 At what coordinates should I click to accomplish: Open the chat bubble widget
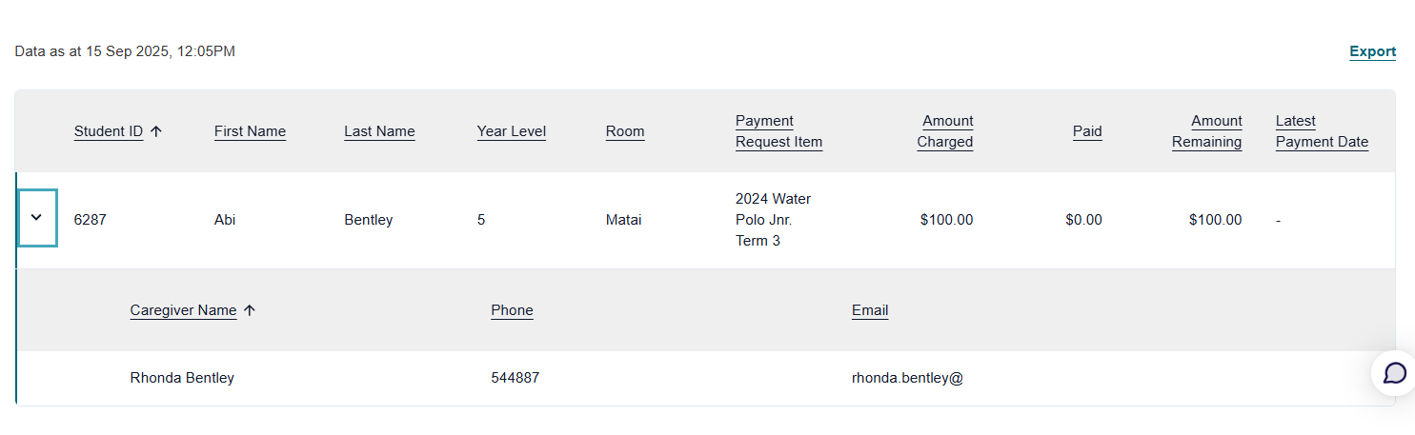point(1394,372)
